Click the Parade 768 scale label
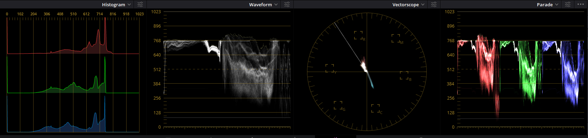This screenshot has height=138, width=588. click(451, 40)
